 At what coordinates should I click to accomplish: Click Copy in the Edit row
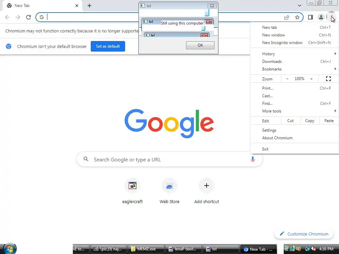coord(310,121)
